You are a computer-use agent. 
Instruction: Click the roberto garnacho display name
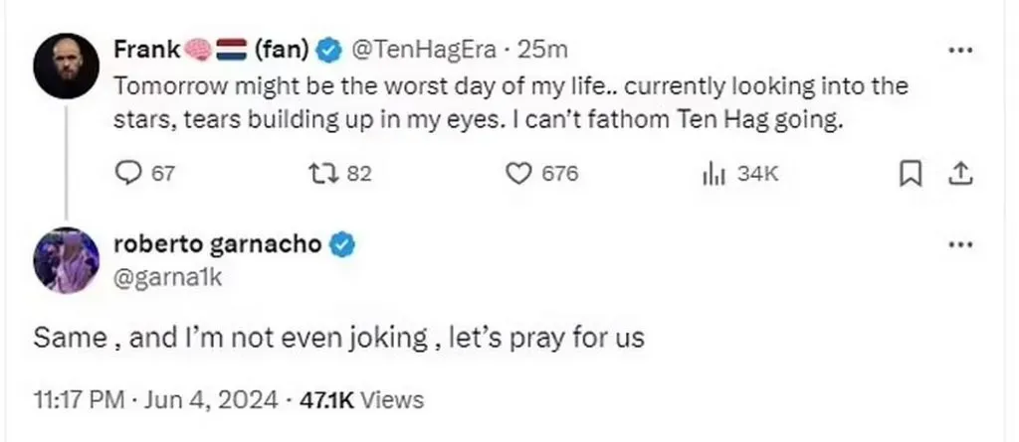(218, 244)
